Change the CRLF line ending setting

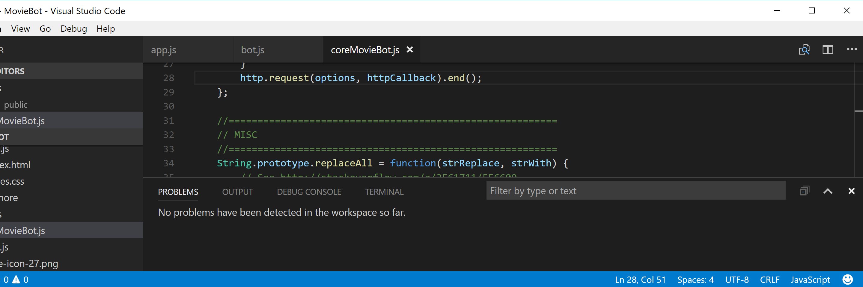[770, 279]
